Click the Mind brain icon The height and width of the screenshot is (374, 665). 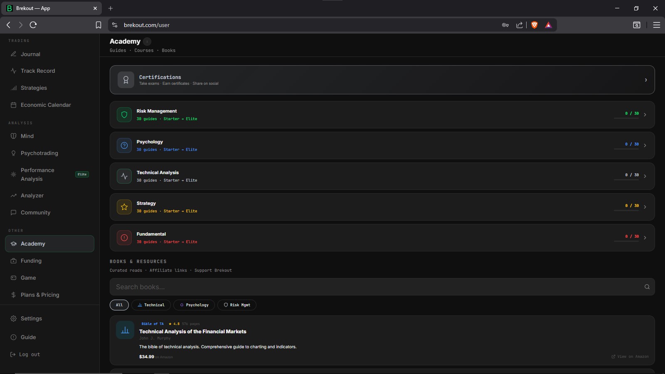pos(13,136)
